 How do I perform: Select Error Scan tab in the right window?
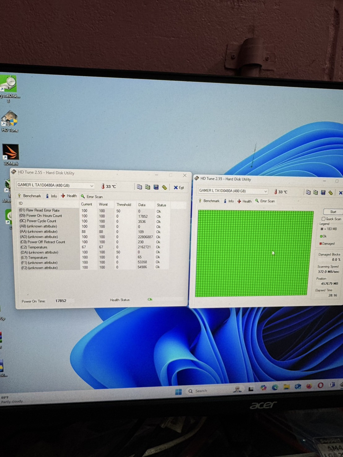point(265,201)
